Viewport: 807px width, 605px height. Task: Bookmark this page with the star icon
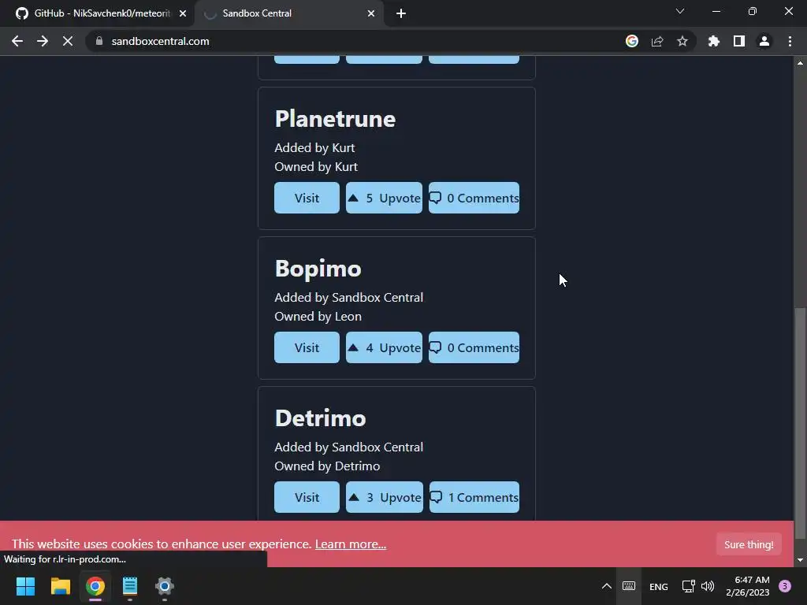tap(682, 41)
